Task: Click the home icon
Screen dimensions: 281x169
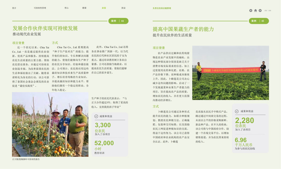Action: pos(256,11)
